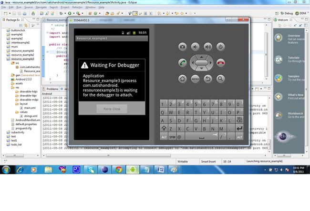Click the emulator power button
This screenshot has height=211, width=310.
(220, 47)
